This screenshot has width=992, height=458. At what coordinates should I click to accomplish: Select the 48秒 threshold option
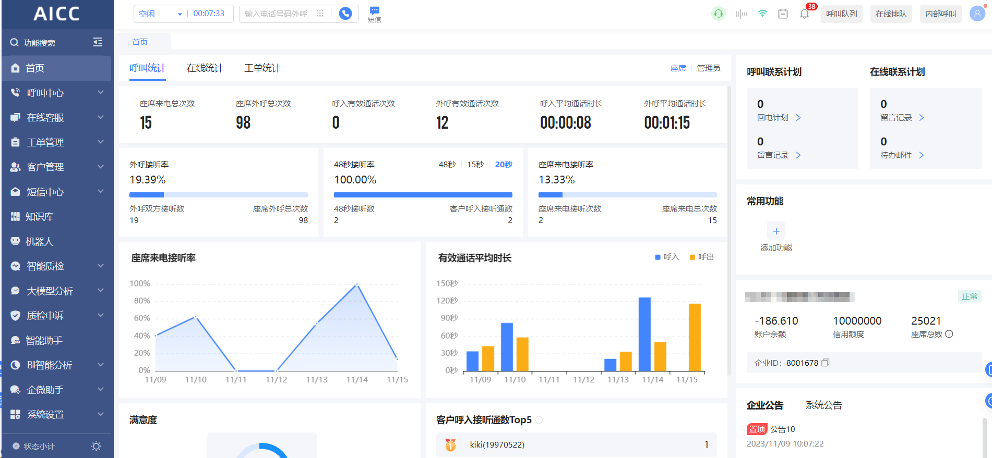tap(447, 164)
